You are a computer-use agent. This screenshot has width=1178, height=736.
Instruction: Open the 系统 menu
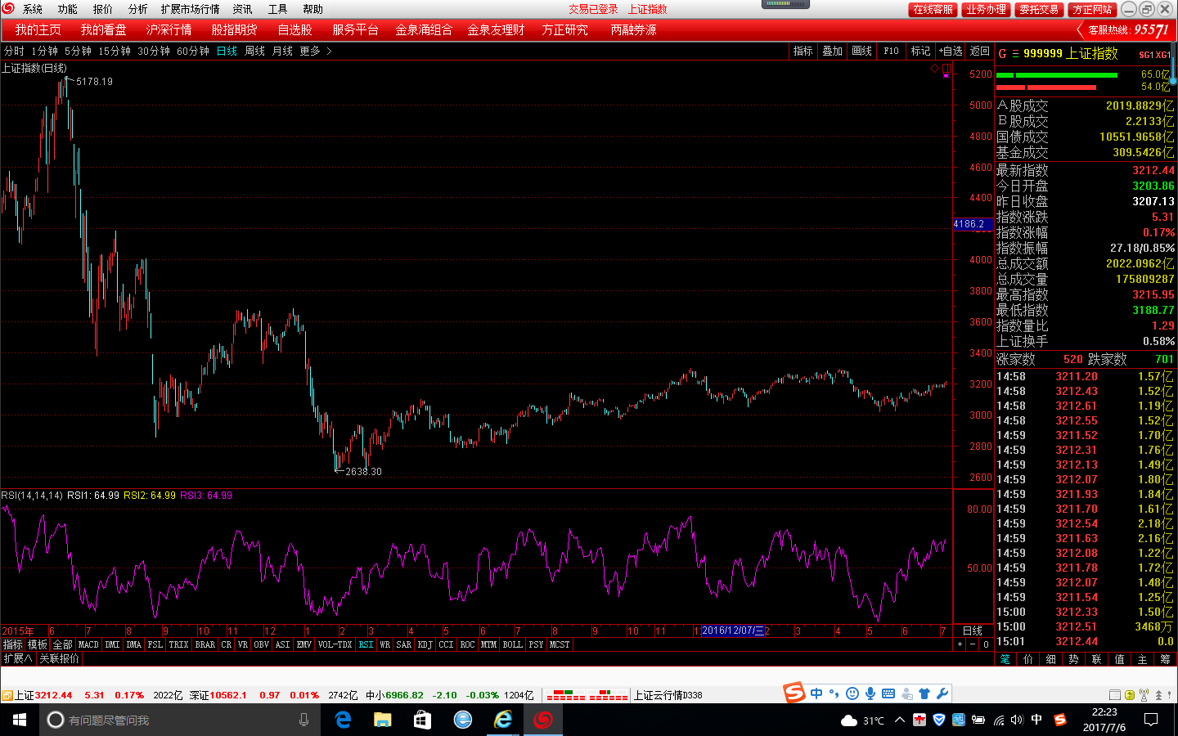coord(33,9)
